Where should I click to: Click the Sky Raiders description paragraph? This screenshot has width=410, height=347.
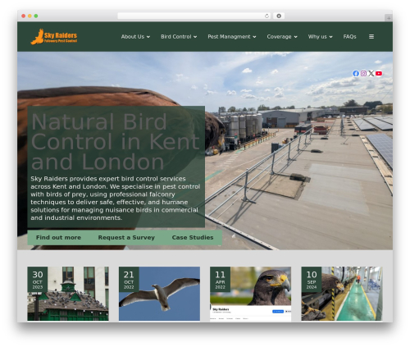pyautogui.click(x=116, y=199)
